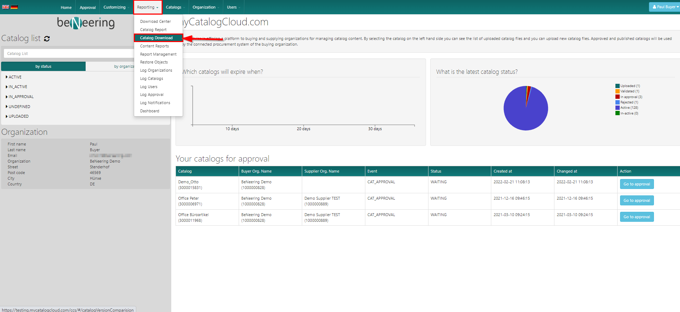
Task: Select Catalog Download from Reporting menu
Action: tap(156, 38)
